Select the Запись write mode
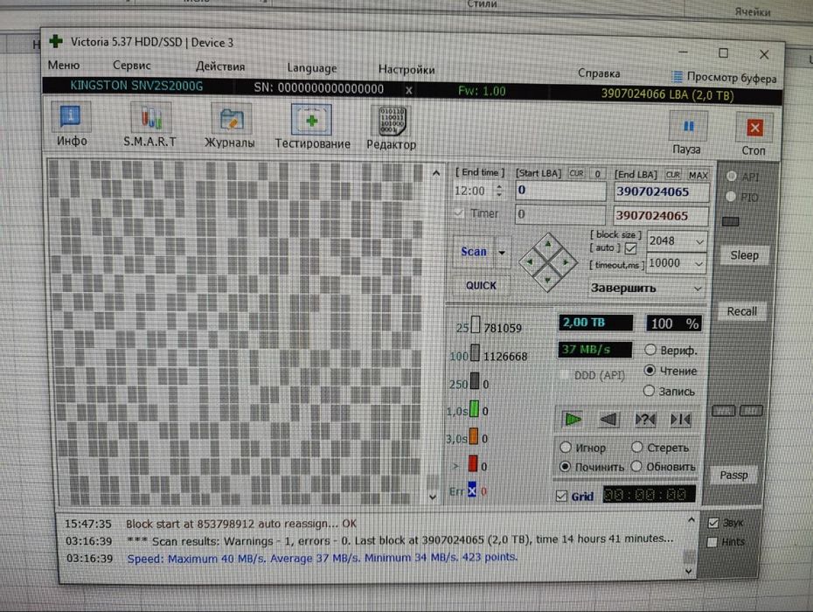This screenshot has height=612, width=813. point(649,391)
